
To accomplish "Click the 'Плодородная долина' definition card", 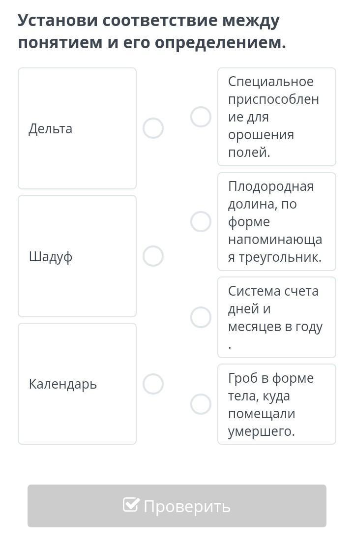I will click(277, 222).
